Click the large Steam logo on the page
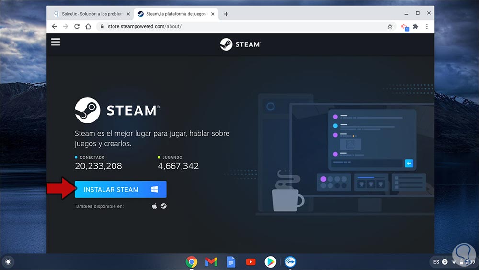 click(x=117, y=110)
